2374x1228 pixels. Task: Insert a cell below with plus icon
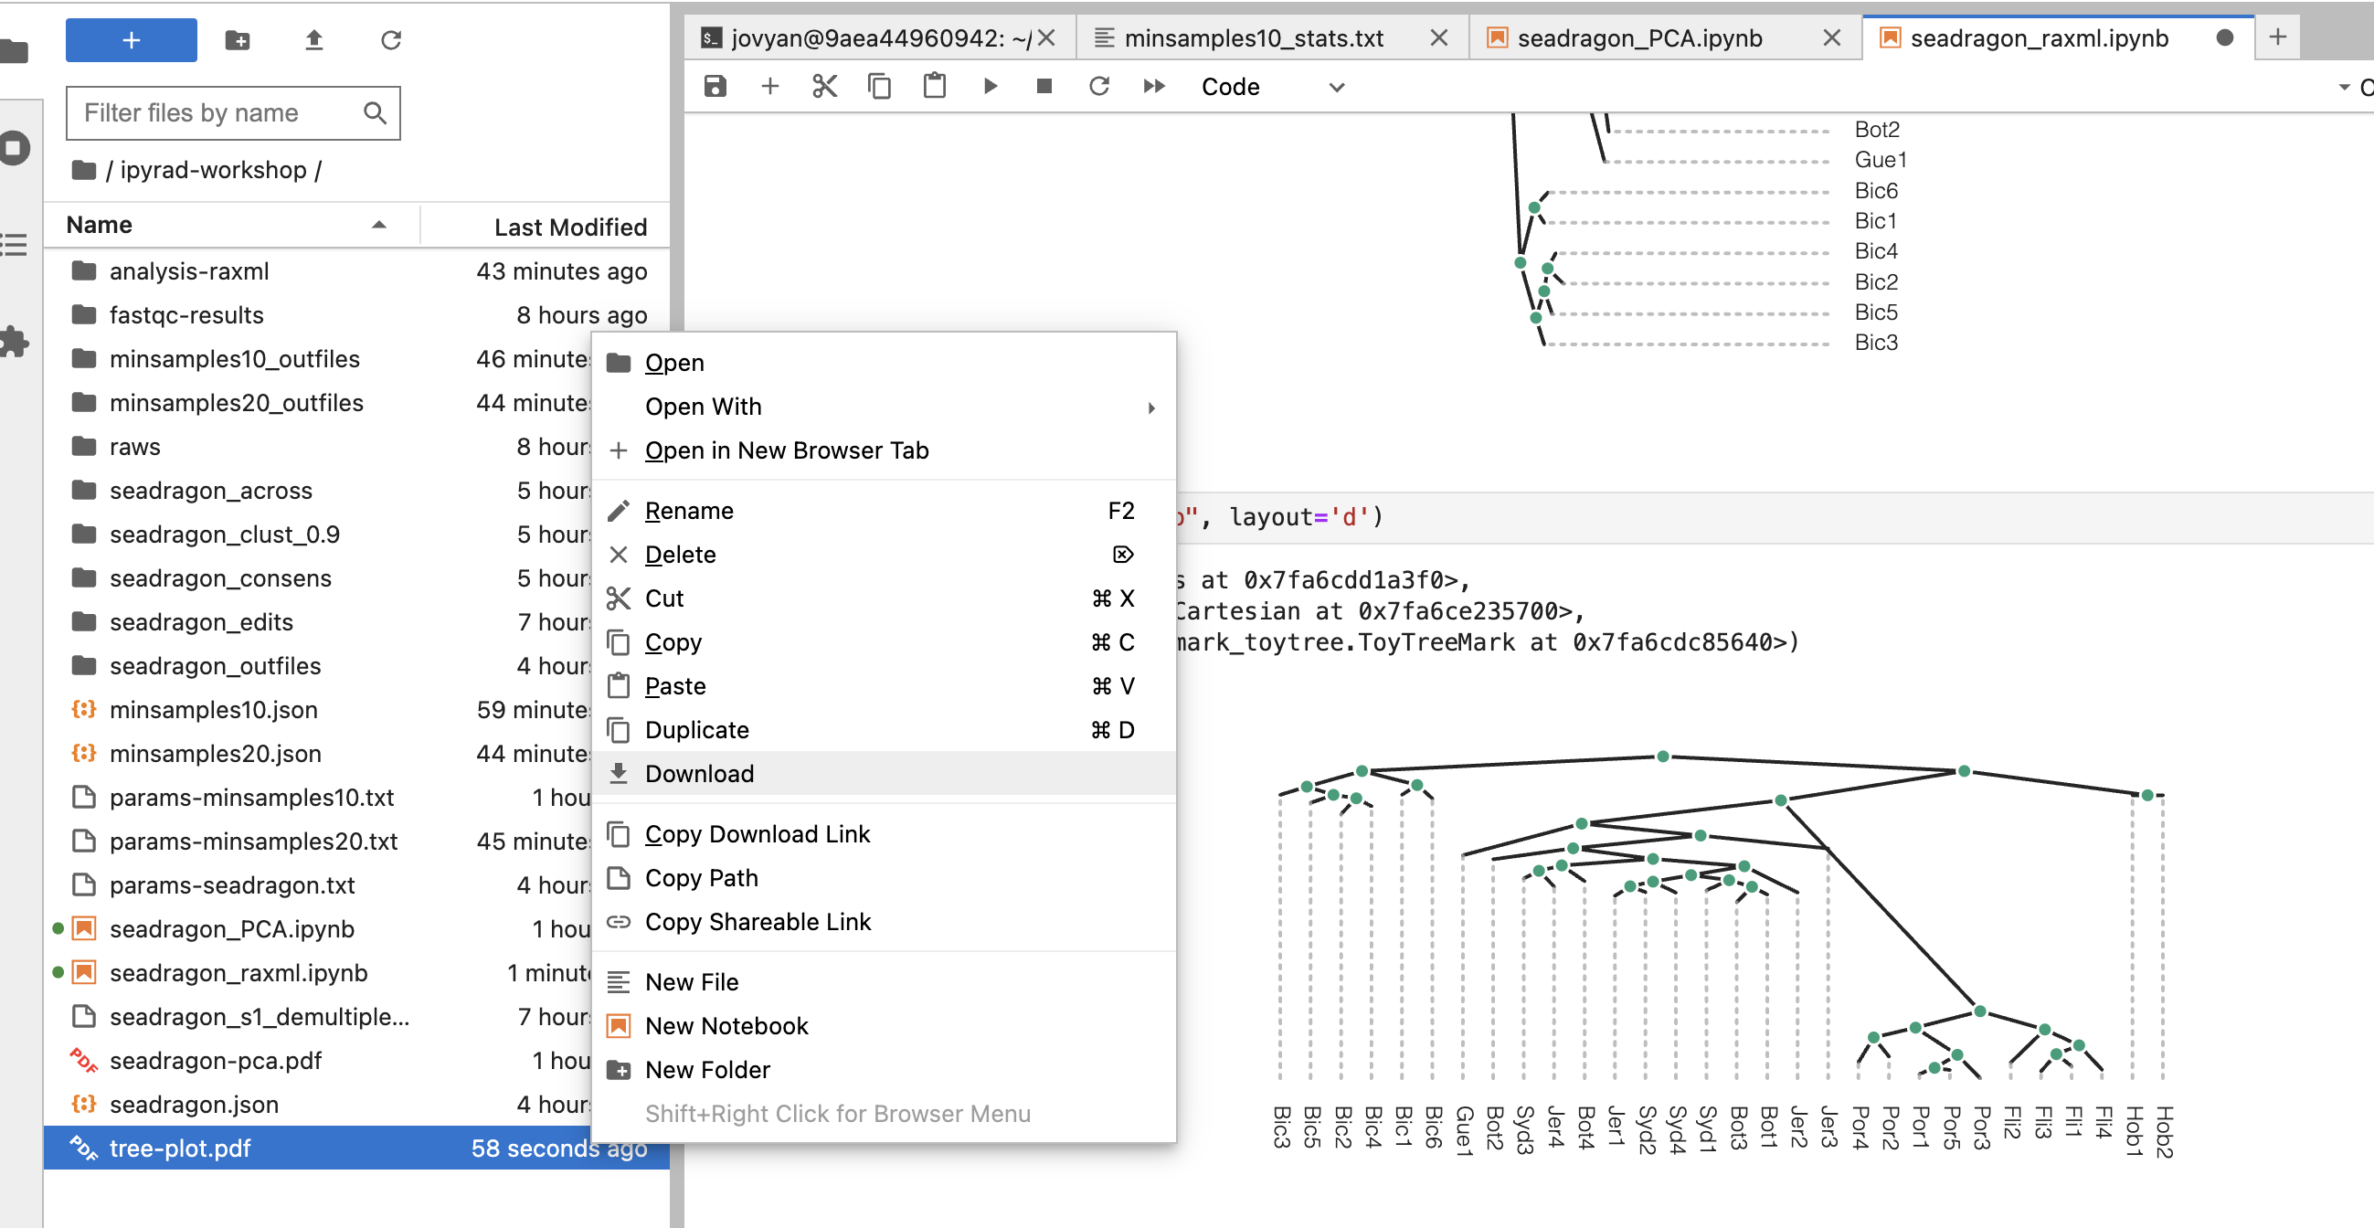pos(770,87)
